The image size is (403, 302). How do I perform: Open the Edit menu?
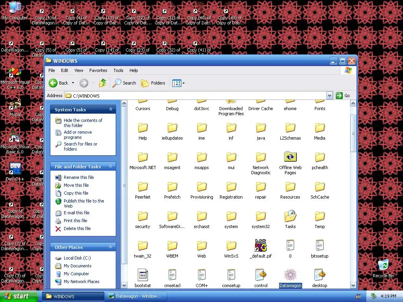[65, 70]
